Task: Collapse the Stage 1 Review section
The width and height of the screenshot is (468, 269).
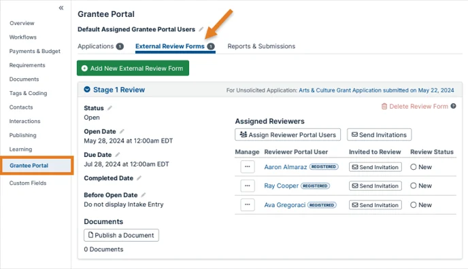Action: coord(87,90)
